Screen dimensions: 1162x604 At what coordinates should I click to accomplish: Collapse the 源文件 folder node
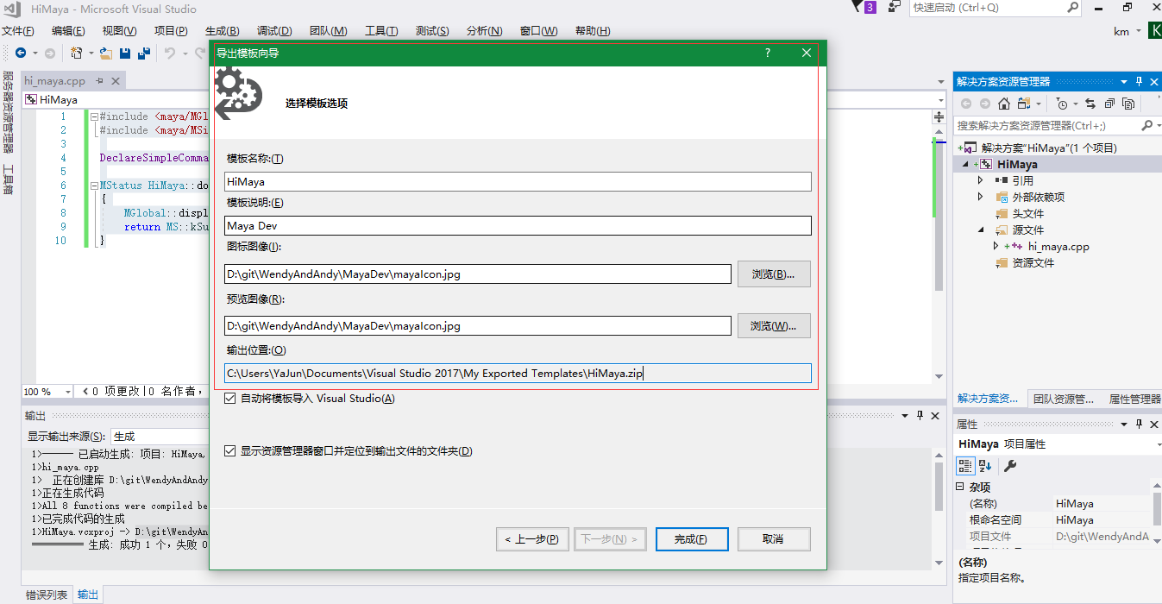981,230
